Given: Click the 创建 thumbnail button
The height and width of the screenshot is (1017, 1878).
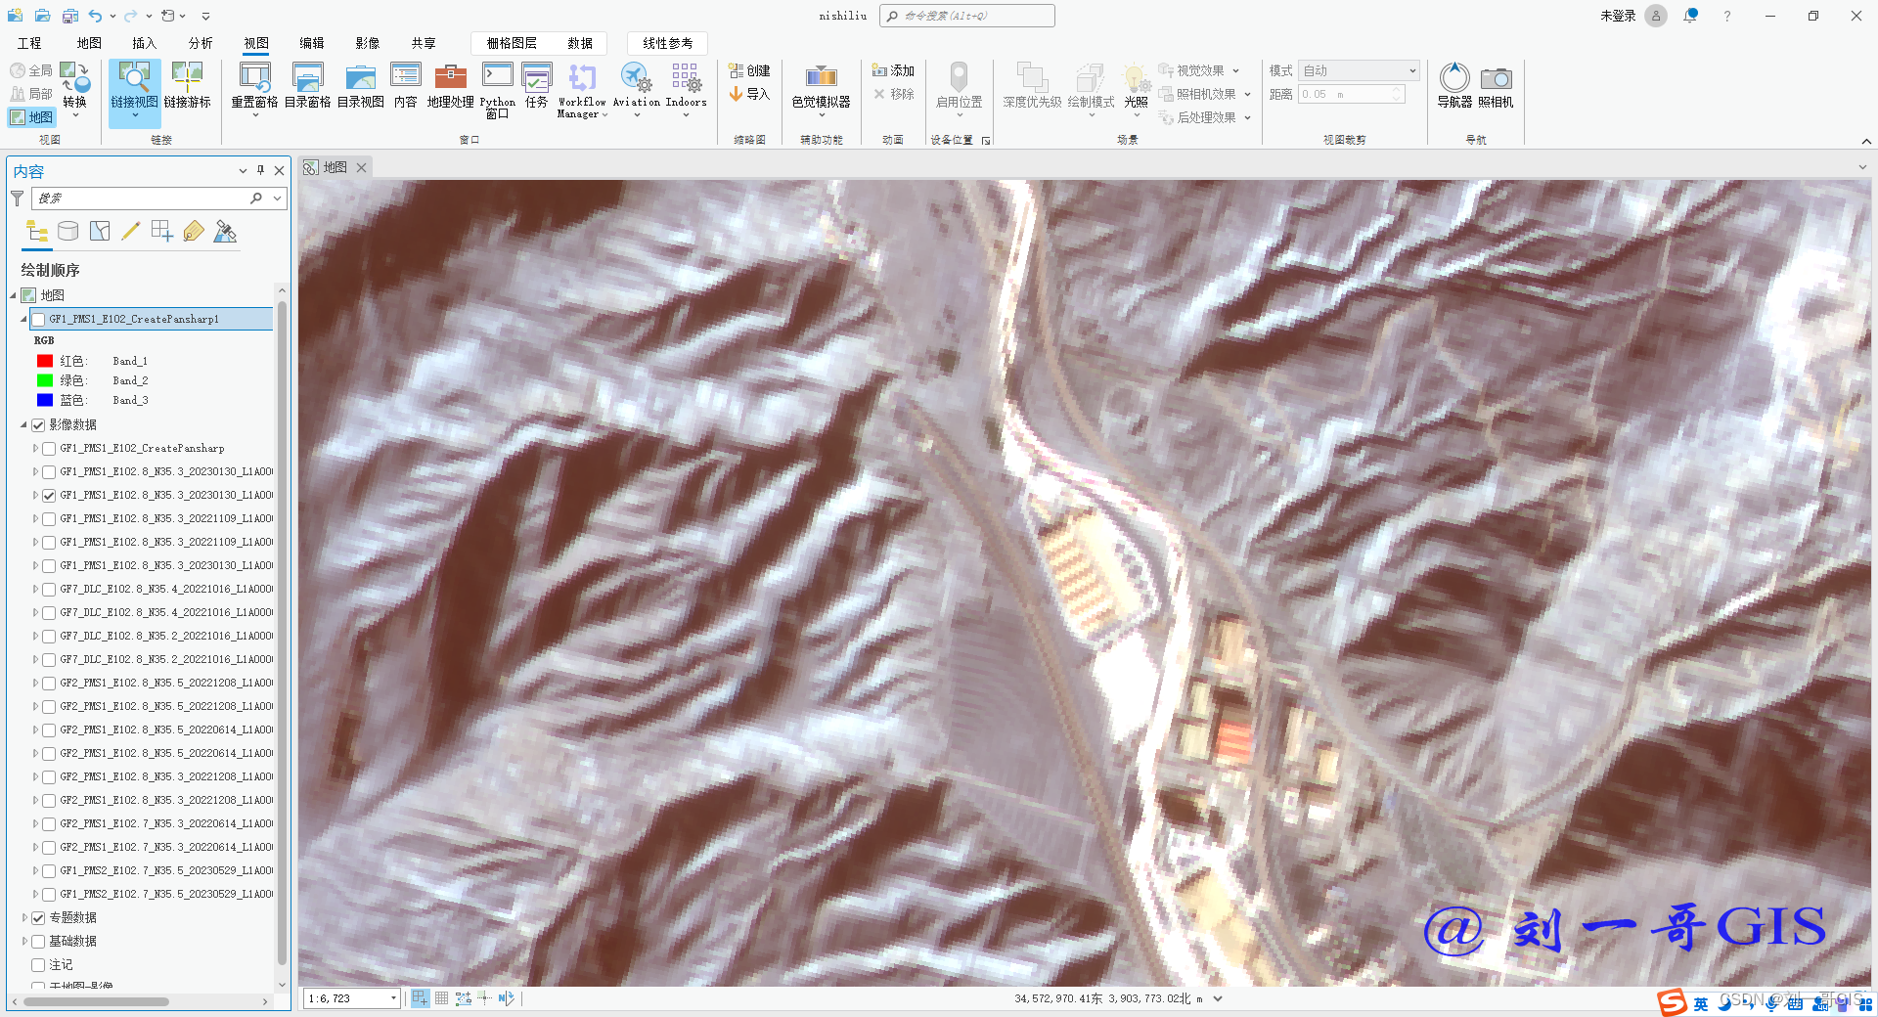Looking at the screenshot, I should [749, 70].
